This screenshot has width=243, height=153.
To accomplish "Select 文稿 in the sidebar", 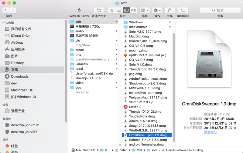I will [x=32, y=70].
